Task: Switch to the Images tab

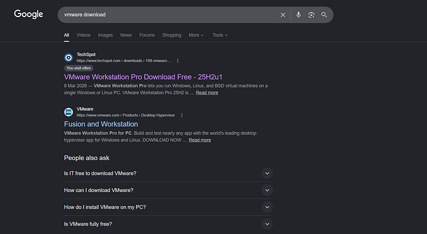Action: [106, 35]
